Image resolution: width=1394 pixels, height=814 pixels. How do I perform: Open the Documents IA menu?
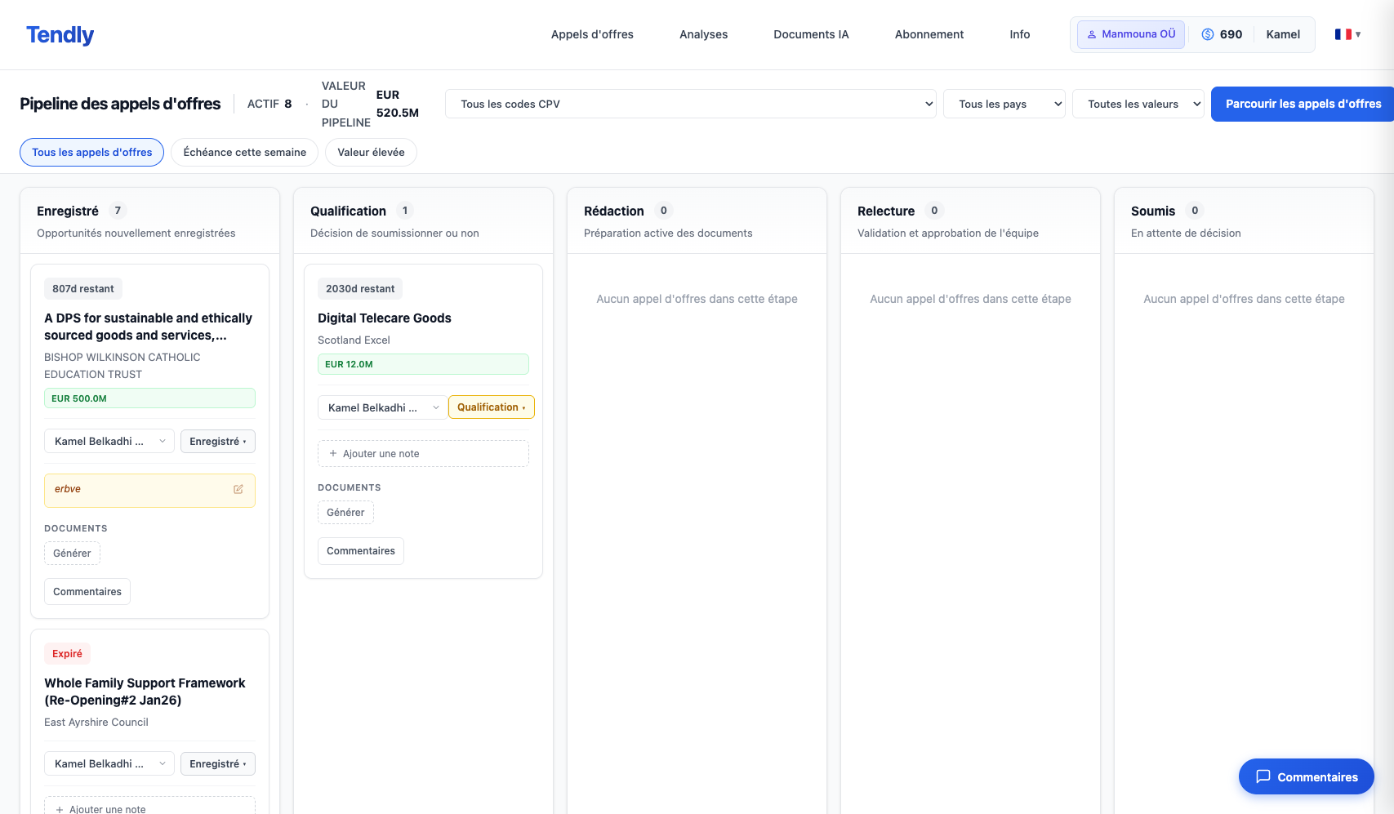tap(811, 34)
